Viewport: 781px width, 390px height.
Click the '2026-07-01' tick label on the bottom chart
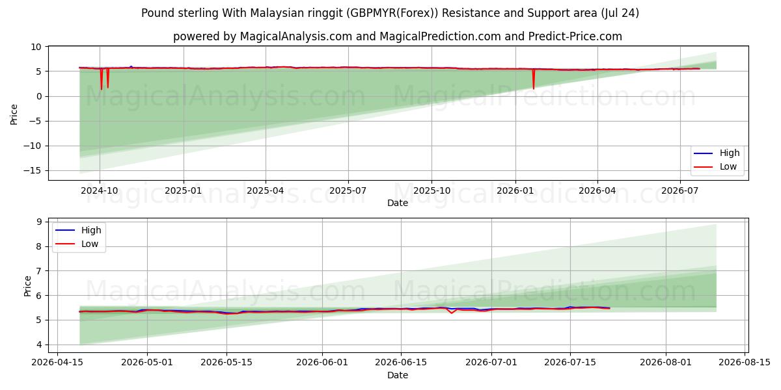click(x=491, y=363)
